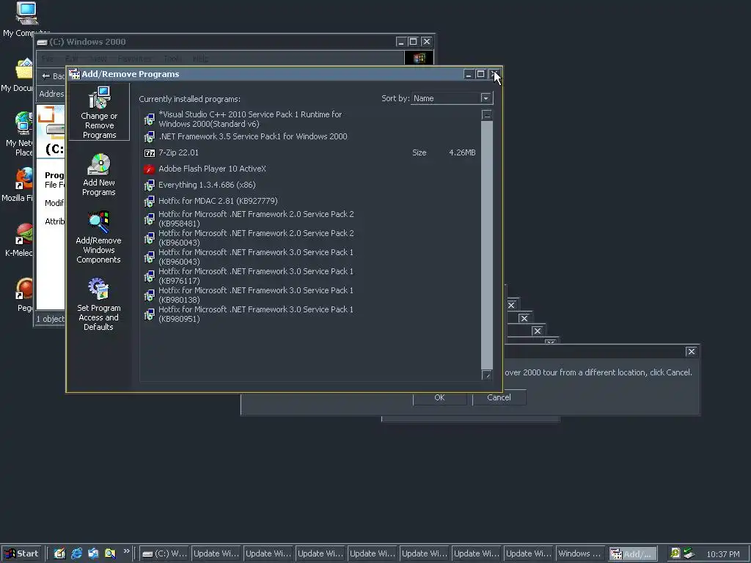Select .NET Framework 2.0 SP2 hotfix KB960043

[x=311, y=238]
